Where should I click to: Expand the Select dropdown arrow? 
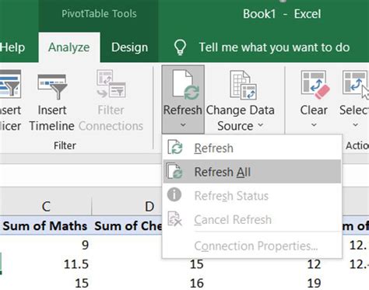pos(355,125)
